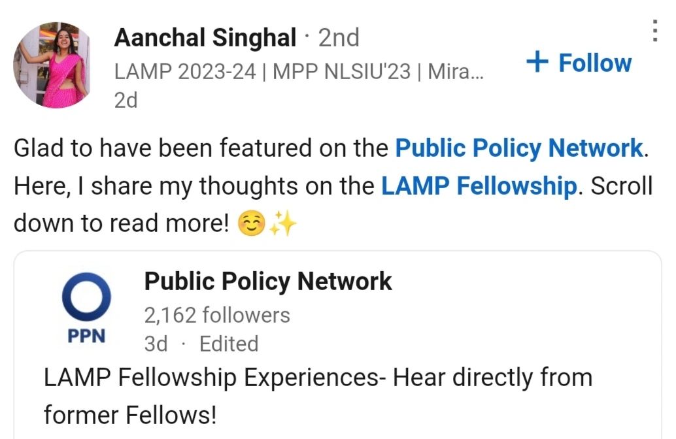Open the three-dot post options menu
Viewport: 676px width, 439px height.
point(655,31)
